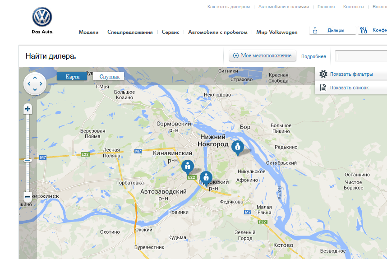Viewport: 387px width, 259px height.
Task: Click the Показать список link
Action: click(x=349, y=88)
